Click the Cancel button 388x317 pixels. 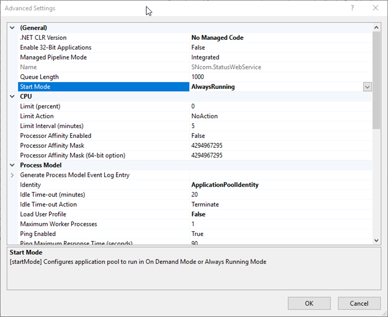pos(358,303)
